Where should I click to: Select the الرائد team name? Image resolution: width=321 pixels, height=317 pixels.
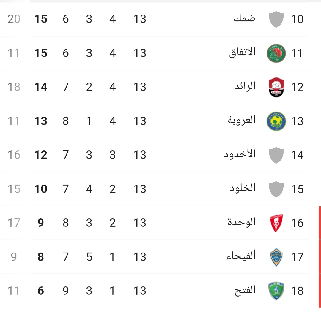[x=245, y=86]
